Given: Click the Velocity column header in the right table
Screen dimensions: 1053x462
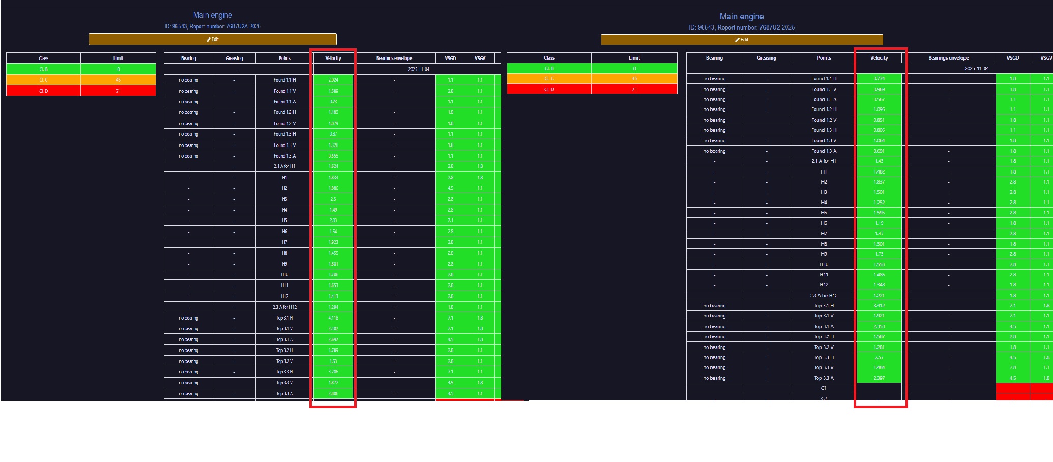Looking at the screenshot, I should (x=879, y=58).
